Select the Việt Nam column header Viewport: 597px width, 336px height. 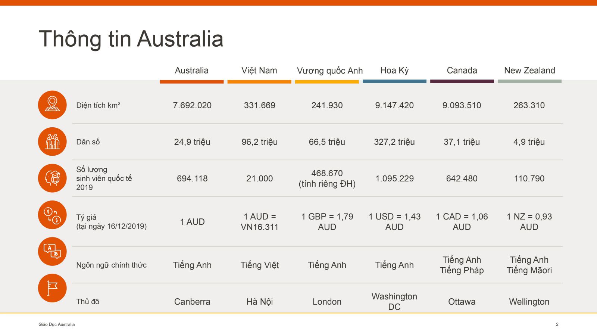(259, 71)
